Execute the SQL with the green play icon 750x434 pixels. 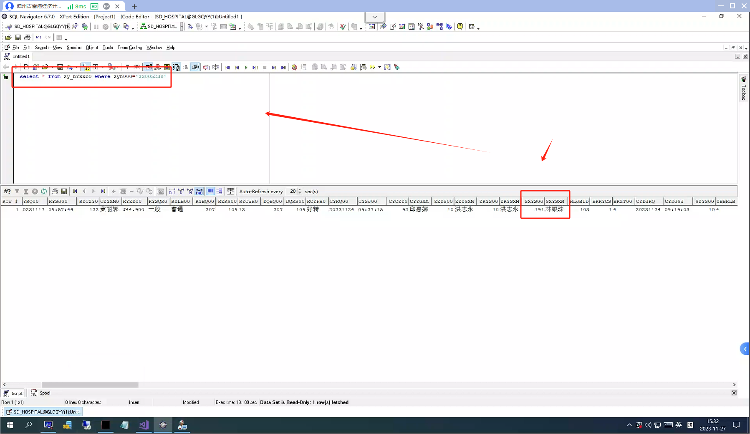point(246,67)
